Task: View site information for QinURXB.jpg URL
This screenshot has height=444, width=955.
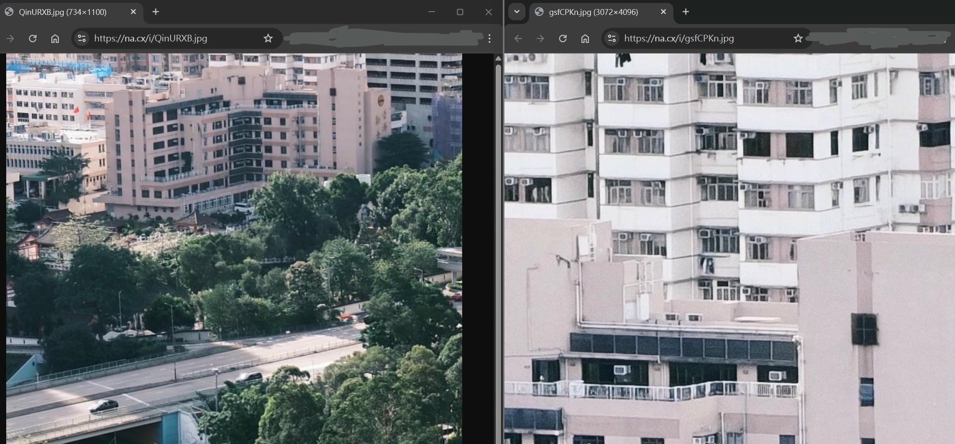Action: pos(82,39)
